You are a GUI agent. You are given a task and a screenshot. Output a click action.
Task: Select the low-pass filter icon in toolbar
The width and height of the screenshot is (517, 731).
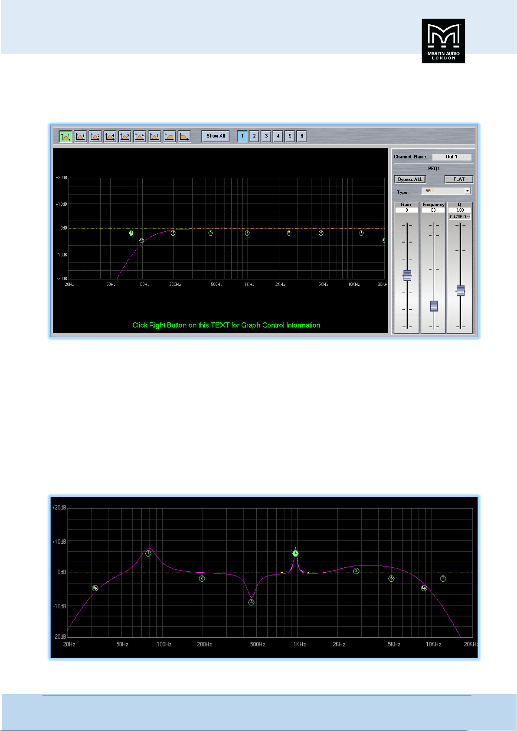tap(184, 136)
